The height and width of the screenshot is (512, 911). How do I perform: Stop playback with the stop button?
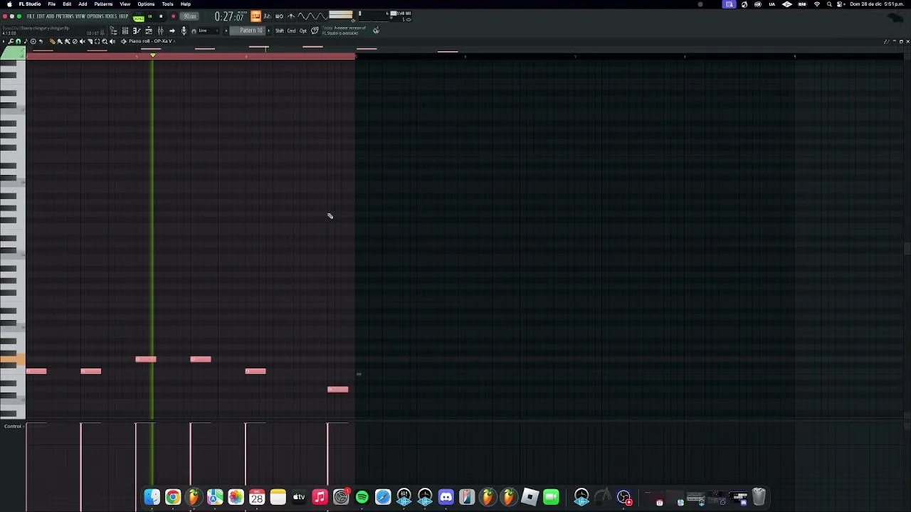(161, 16)
